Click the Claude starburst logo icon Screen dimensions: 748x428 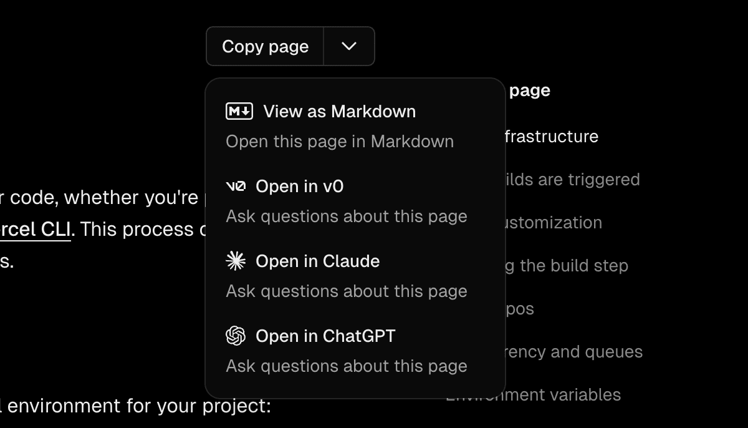click(236, 261)
